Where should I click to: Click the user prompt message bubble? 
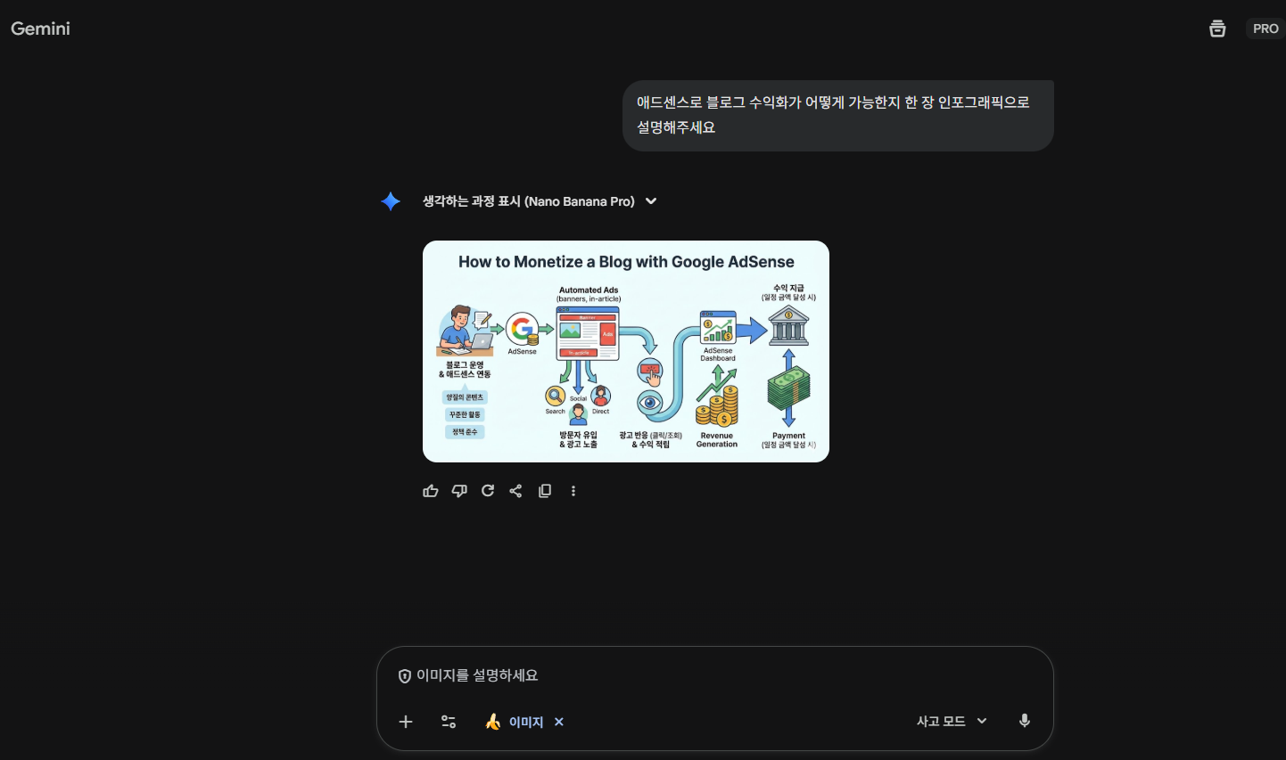tap(838, 116)
